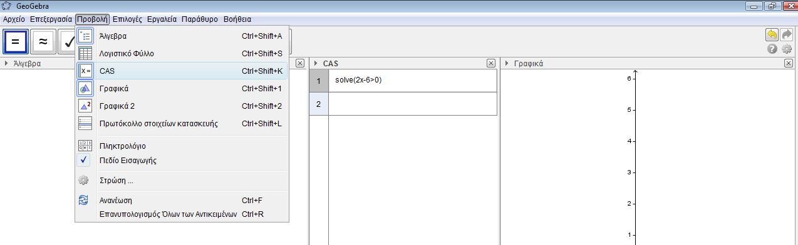This screenshot has width=798, height=245.
Task: Open settings gear in top right
Action: click(787, 49)
